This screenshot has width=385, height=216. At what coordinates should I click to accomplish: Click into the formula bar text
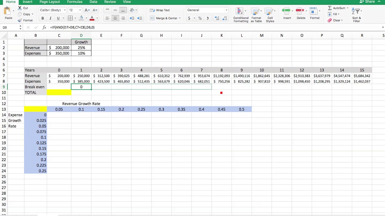pyautogui.click(x=72, y=27)
